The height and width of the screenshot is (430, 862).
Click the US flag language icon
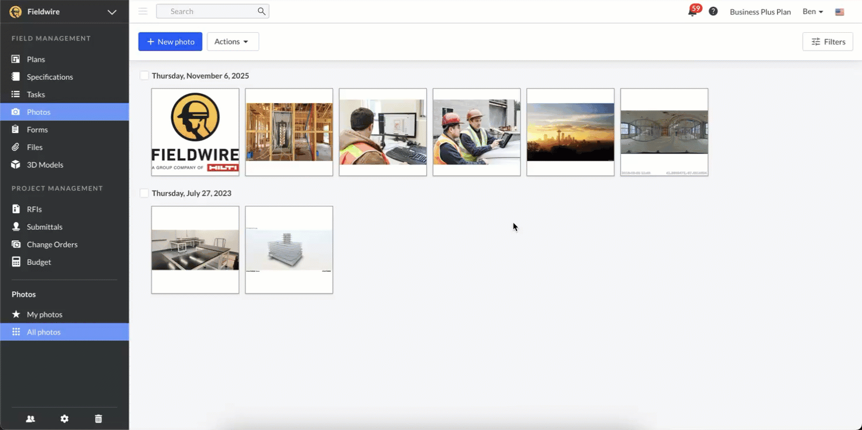tap(840, 12)
